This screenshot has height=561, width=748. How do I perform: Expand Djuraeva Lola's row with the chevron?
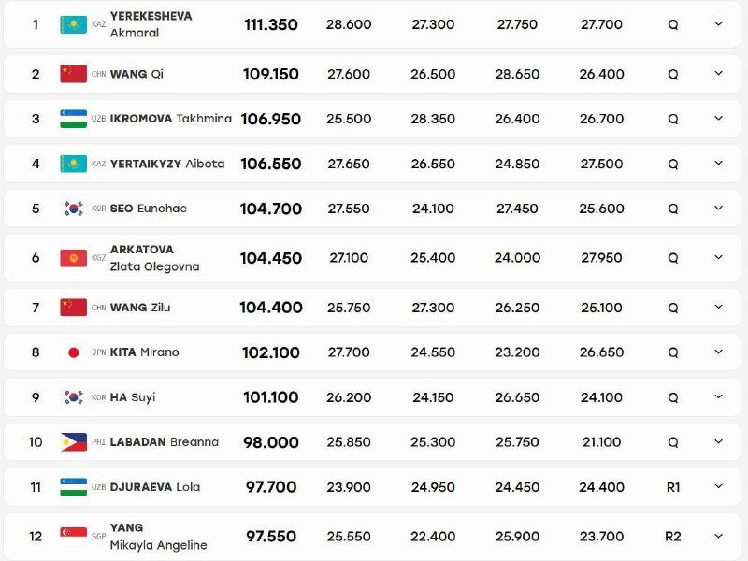click(x=718, y=486)
